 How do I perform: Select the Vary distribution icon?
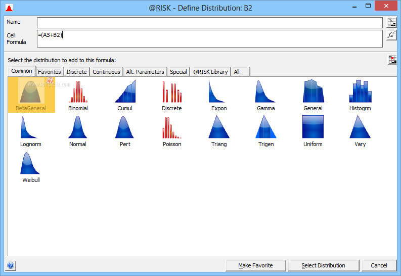coord(360,131)
